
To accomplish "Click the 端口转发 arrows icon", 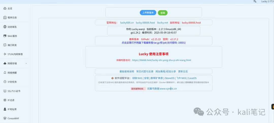I will 5,45.
